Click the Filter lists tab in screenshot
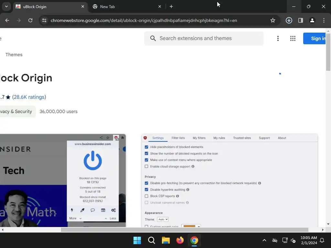Screen dimensions: 331x248 [178, 138]
